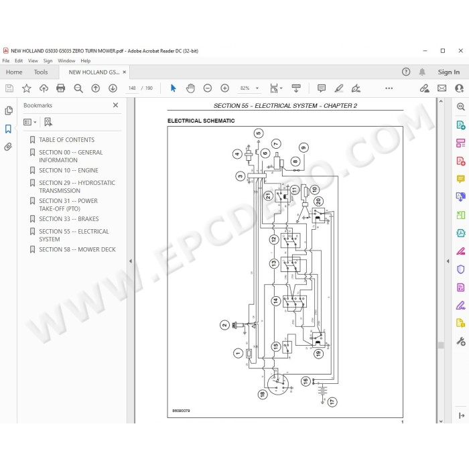Viewport: 469px width, 469px height.
Task: Open the find text magnifier
Action: [x=78, y=88]
